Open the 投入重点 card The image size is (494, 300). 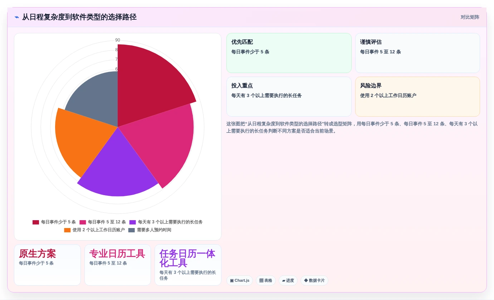(289, 97)
